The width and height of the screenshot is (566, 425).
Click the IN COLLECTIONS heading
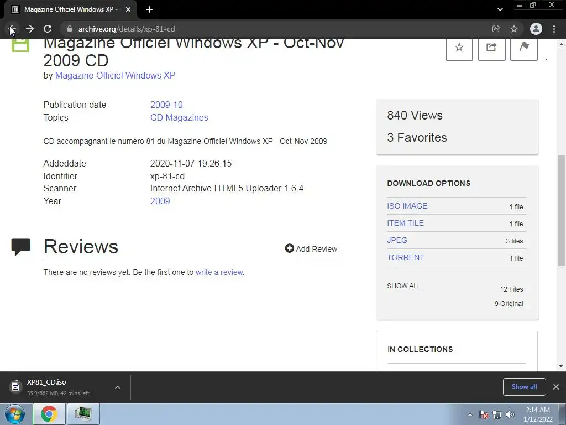[420, 349]
